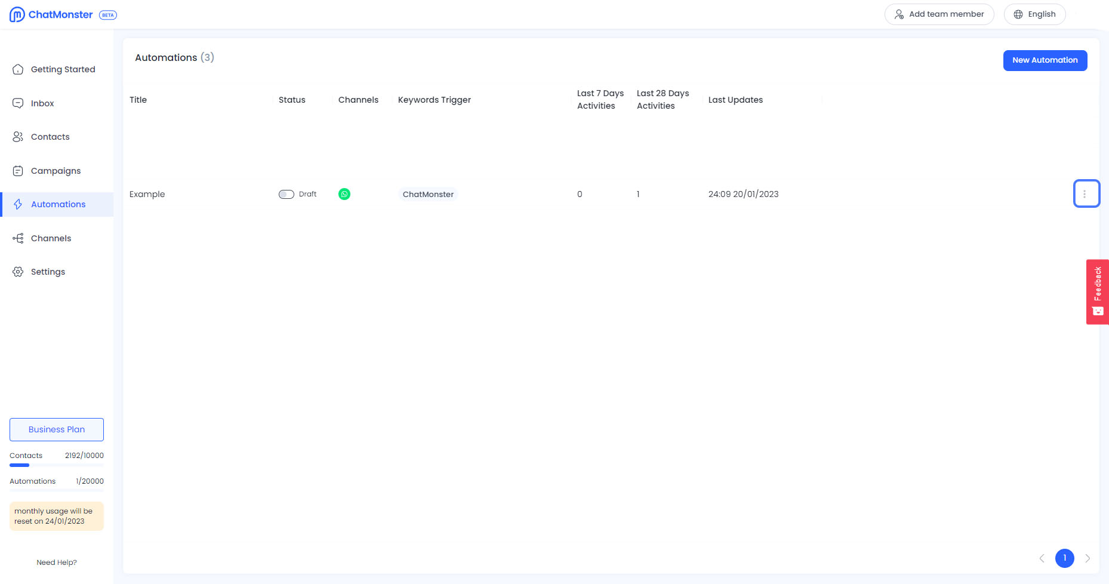The image size is (1109, 584).
Task: Navigate to Campaigns in the sidebar
Action: (x=56, y=171)
